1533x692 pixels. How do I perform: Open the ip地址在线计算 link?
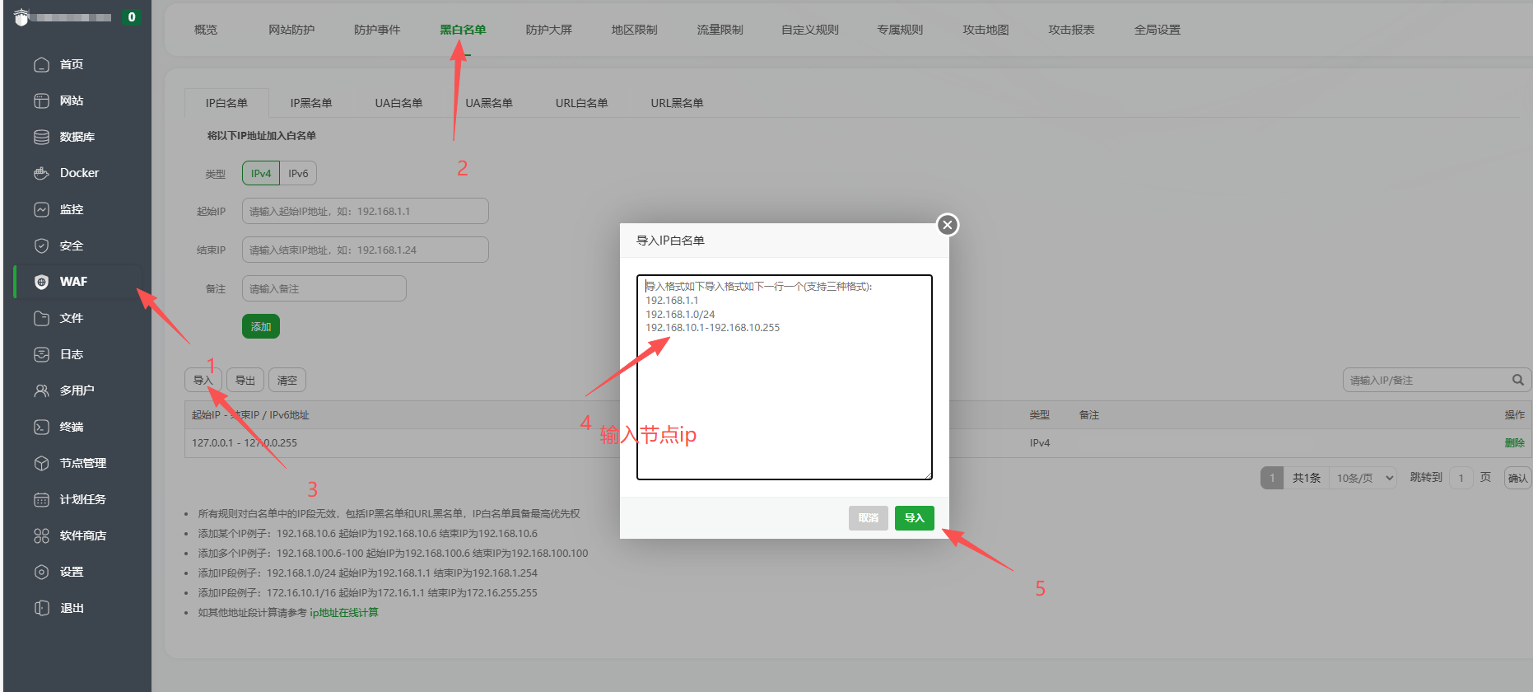point(344,613)
